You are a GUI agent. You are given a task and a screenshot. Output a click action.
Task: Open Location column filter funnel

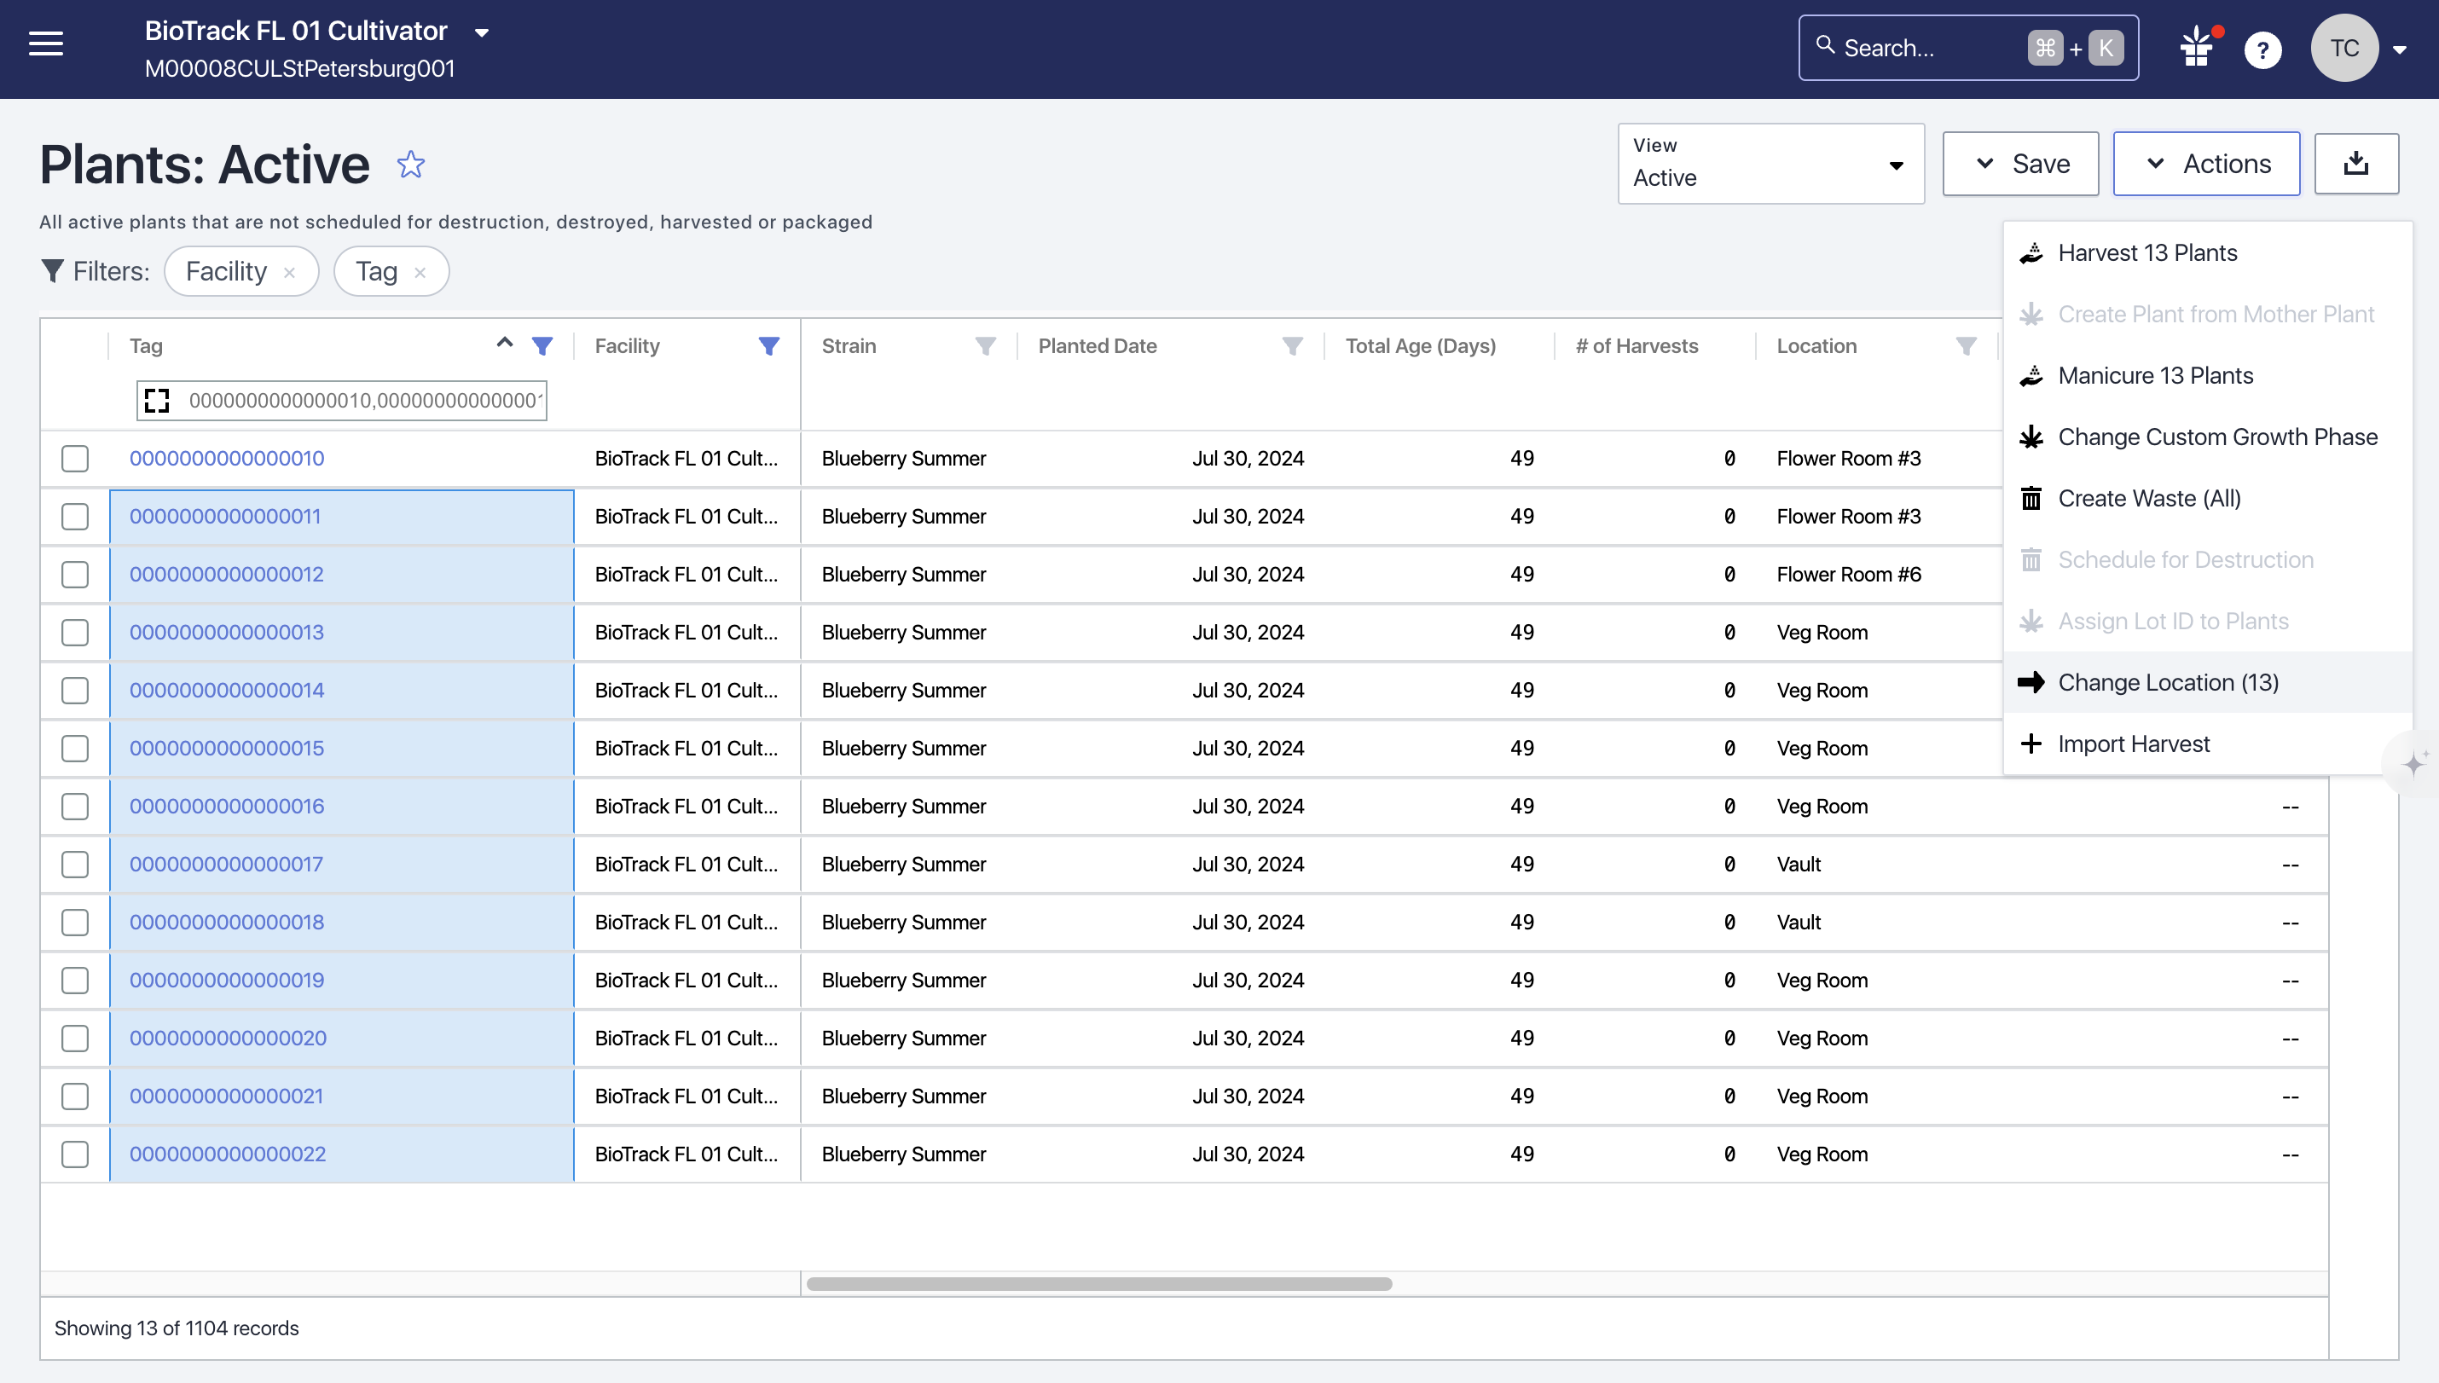click(1966, 346)
